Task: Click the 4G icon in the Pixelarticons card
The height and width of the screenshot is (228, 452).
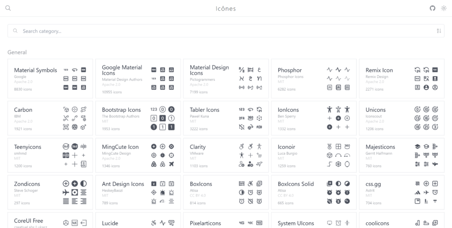Action: point(242,223)
